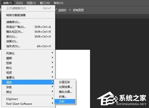Viewport: 149px width, 108px height.
Task: Expand the Digimarc submenu
Action: [28, 99]
